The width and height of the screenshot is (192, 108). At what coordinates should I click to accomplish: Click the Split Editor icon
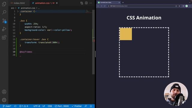(86, 3)
